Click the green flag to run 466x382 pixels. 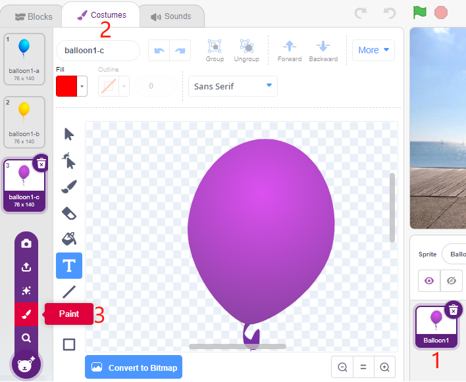(x=420, y=12)
